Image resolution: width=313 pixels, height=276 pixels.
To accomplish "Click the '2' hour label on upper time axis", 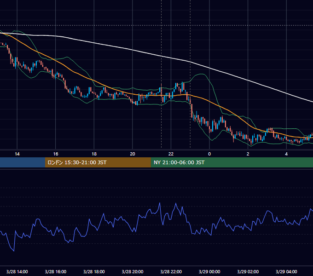I will [x=248, y=154].
